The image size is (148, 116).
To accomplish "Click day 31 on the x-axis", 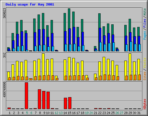I will click(139, 113).
